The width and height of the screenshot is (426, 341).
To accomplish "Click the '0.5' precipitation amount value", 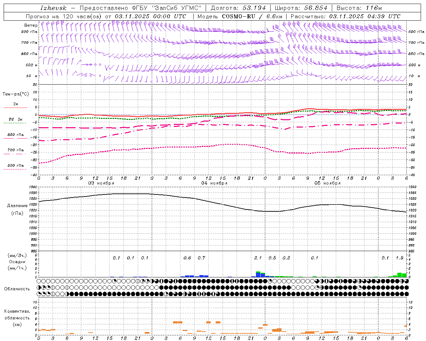I will tap(272, 258).
